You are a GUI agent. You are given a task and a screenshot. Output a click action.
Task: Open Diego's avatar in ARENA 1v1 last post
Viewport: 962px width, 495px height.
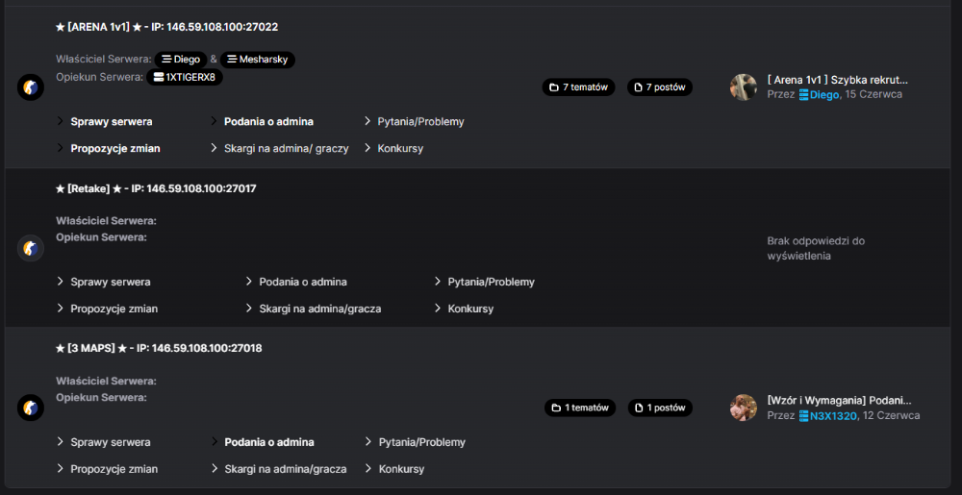(743, 87)
